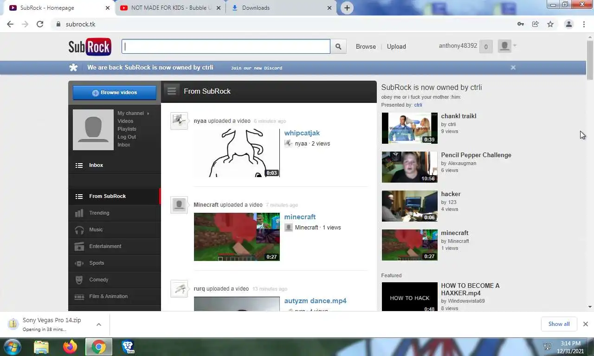Open Pencil Pepper Challenge title

point(476,155)
